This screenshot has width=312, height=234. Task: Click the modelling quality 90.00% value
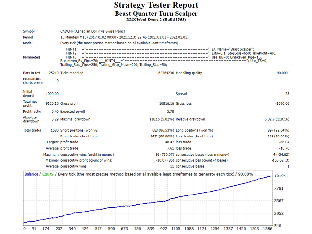click(x=283, y=73)
